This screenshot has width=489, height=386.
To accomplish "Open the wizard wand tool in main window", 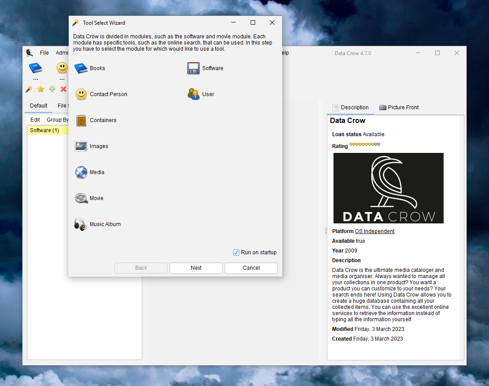I will 29,89.
